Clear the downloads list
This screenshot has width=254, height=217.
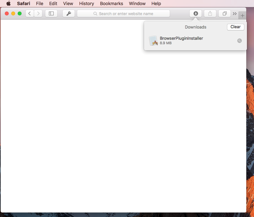[x=236, y=27]
